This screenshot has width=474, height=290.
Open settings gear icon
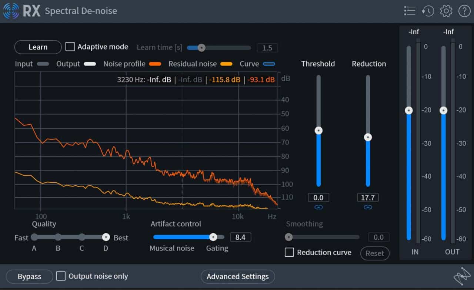coord(446,11)
